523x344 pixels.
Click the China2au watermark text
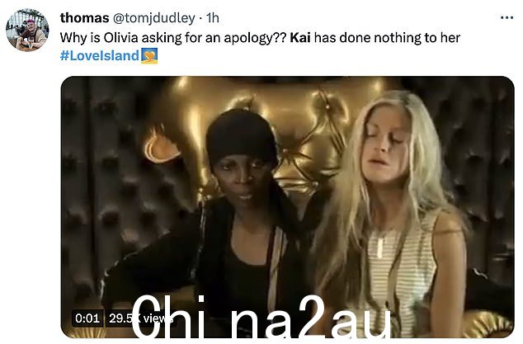point(261,318)
